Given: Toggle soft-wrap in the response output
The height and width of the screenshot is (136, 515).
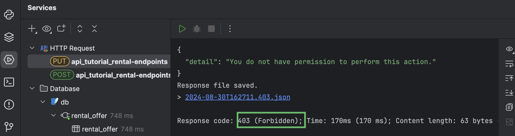Looking at the screenshot, I should (x=509, y=64).
